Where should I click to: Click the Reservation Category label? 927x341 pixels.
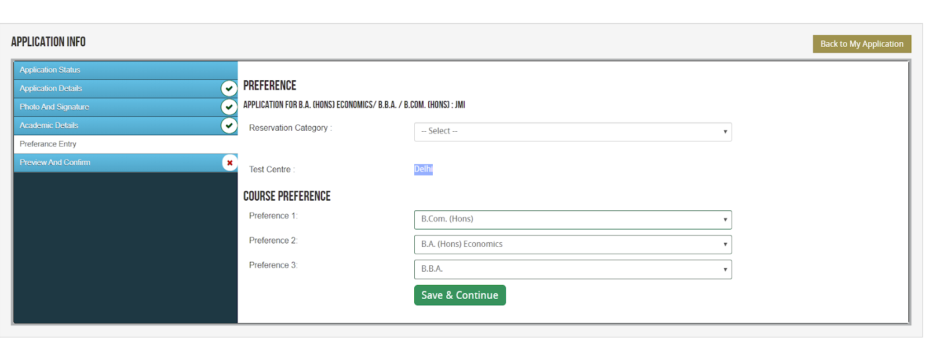[290, 128]
